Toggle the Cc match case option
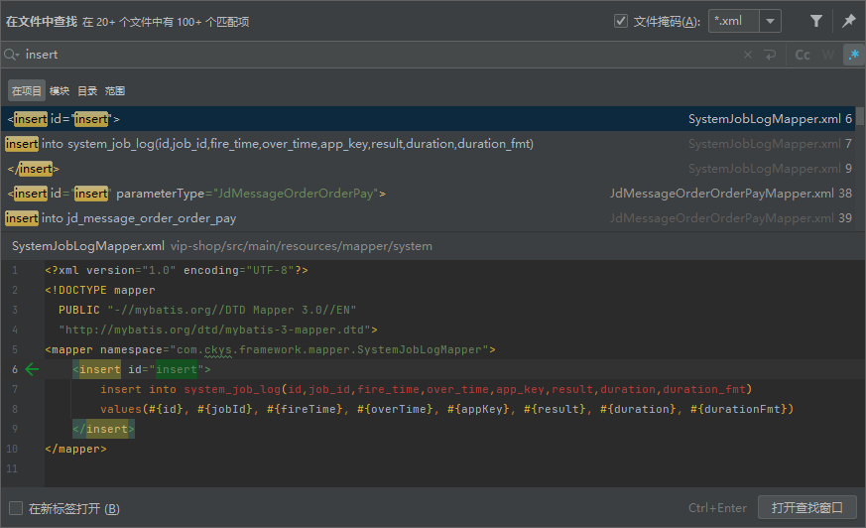 point(803,55)
